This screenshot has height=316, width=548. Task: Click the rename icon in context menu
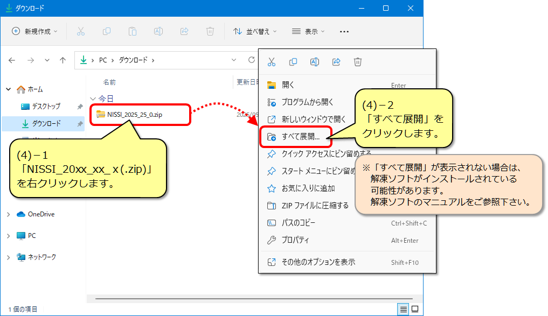[x=315, y=62]
